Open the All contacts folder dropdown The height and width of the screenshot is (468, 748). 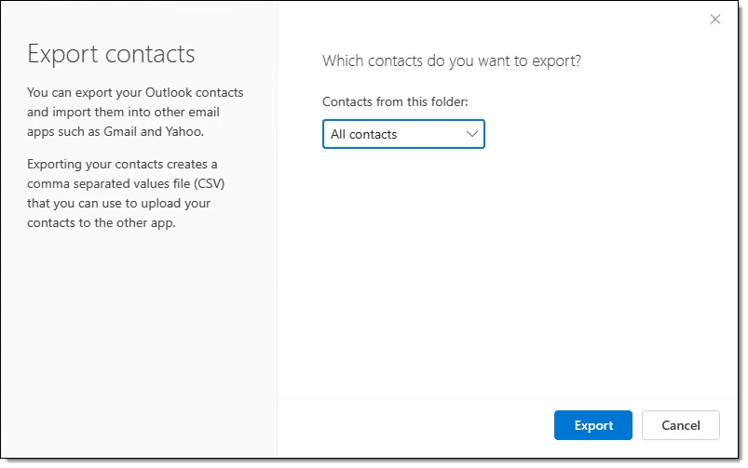click(x=402, y=134)
